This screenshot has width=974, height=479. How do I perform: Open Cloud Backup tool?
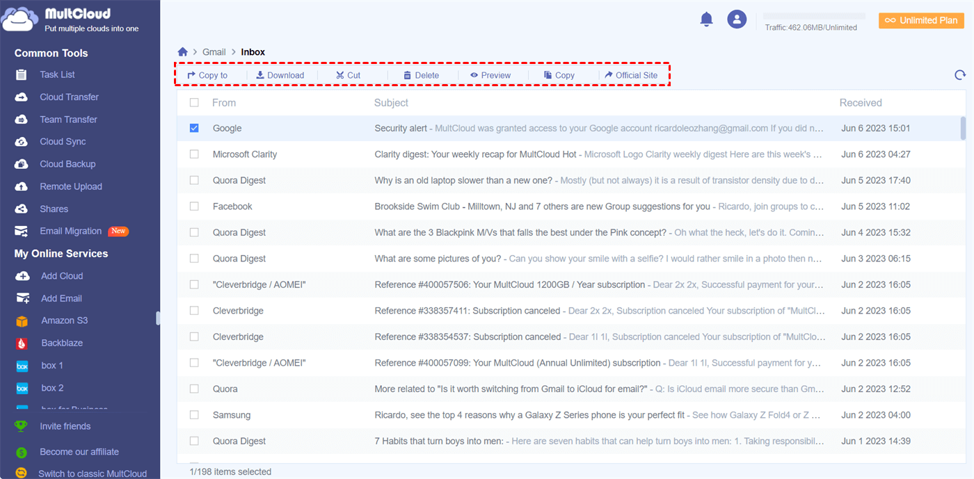[x=67, y=164]
